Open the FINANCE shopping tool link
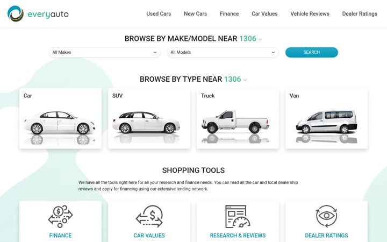 click(60, 236)
